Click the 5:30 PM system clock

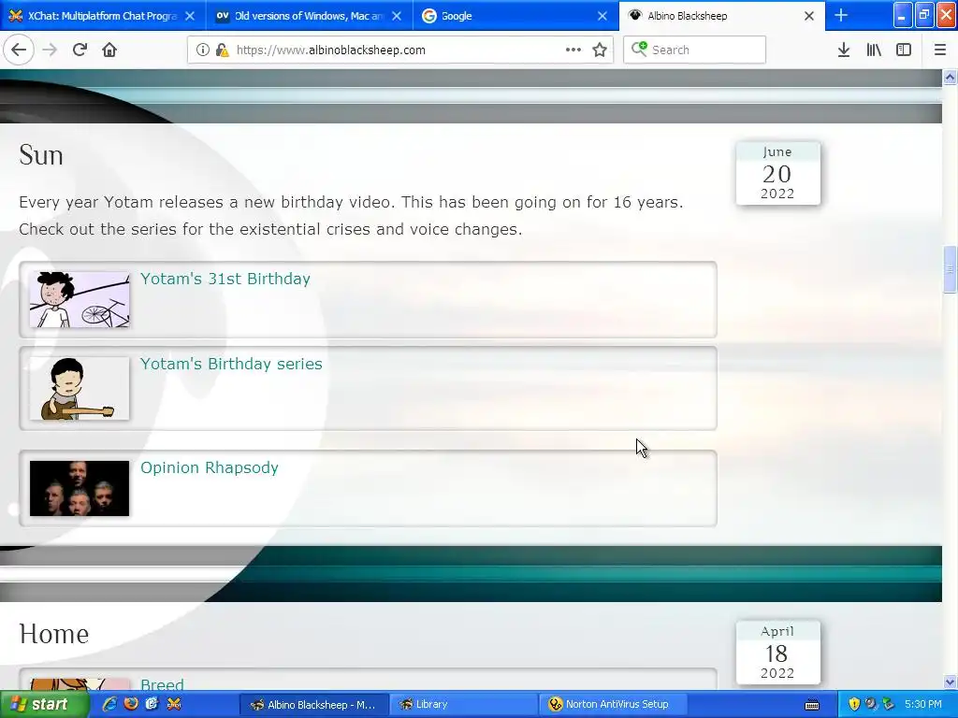[923, 704]
